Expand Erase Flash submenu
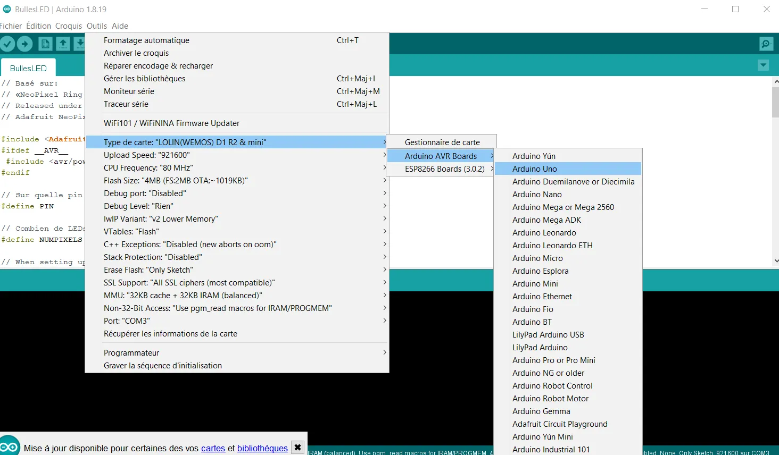 (237, 270)
